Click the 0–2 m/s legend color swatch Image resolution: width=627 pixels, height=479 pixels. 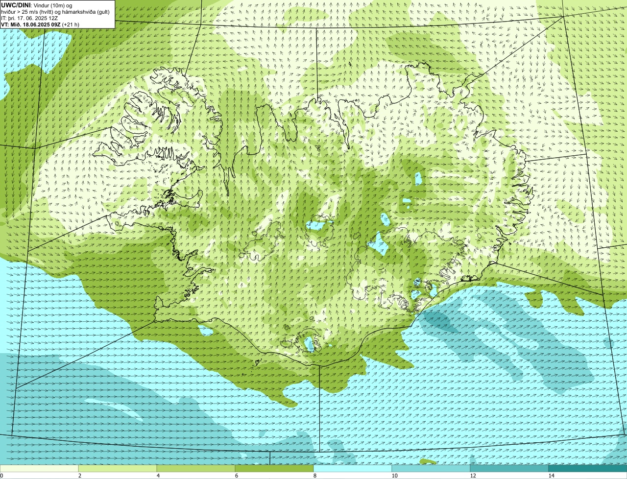(x=39, y=468)
